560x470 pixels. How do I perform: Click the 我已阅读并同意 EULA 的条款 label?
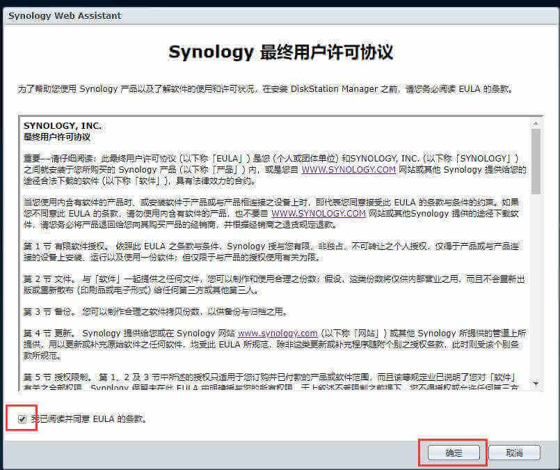(89, 419)
